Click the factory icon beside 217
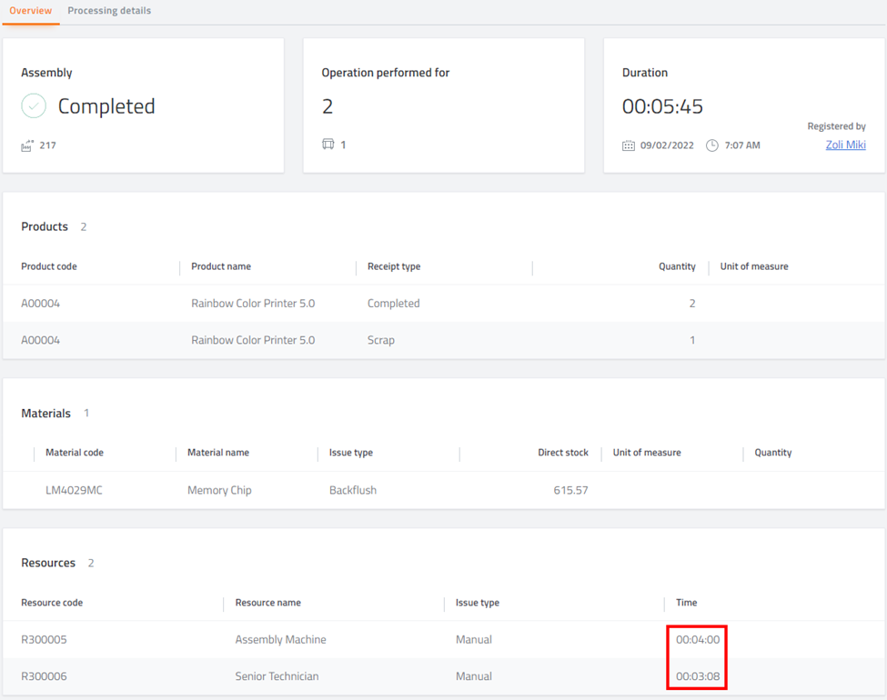This screenshot has height=700, width=887. coord(27,145)
